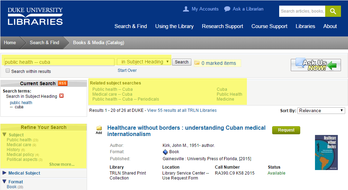Remove subject heading search with red X
Image resolution: width=348 pixels, height=190 pixels.
[61, 96]
